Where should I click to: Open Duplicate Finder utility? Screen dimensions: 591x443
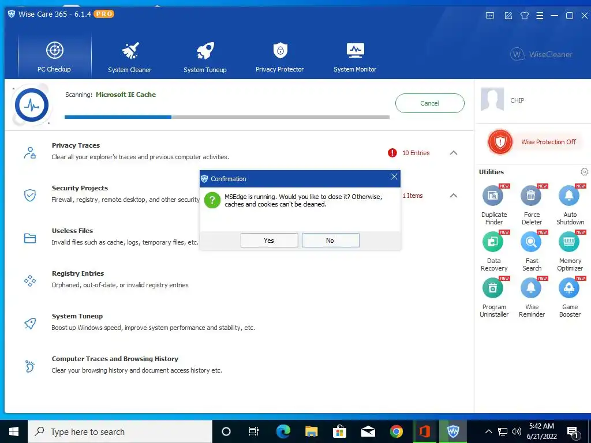click(x=494, y=205)
